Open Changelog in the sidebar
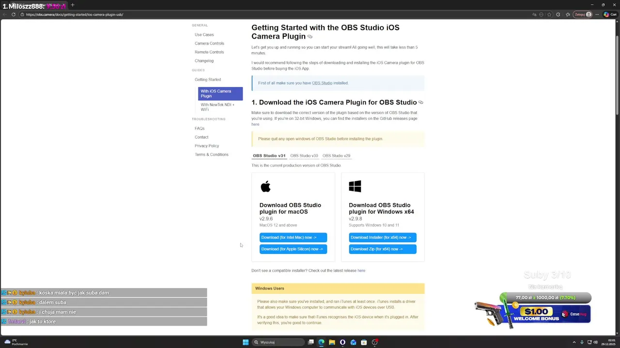Image resolution: width=620 pixels, height=348 pixels. pos(204,61)
